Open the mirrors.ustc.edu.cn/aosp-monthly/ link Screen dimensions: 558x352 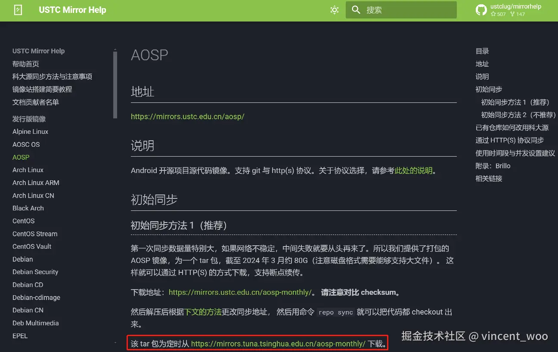[240, 292]
